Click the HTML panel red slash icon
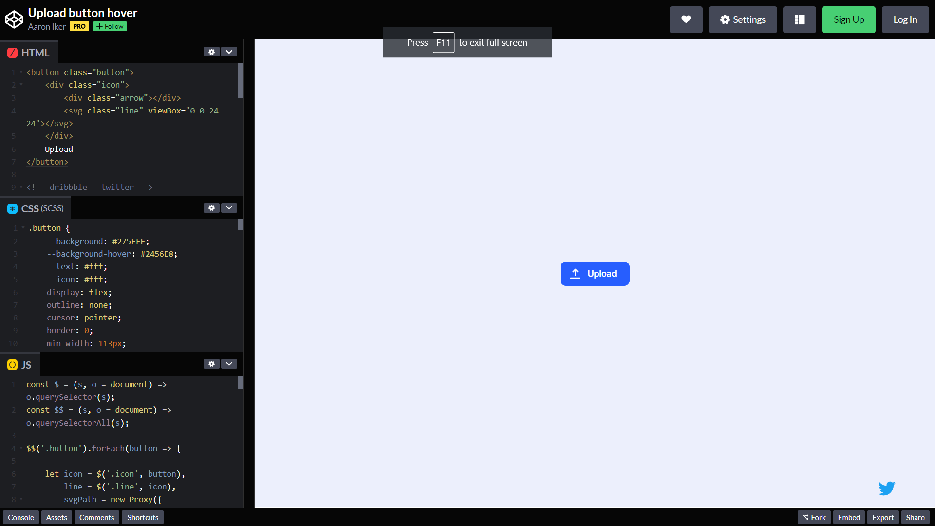Image resolution: width=935 pixels, height=526 pixels. coord(13,53)
